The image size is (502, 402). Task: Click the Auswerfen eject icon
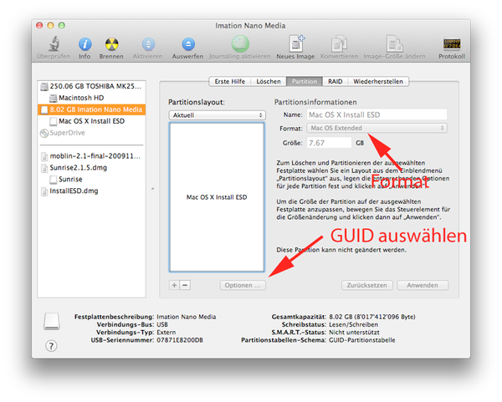(188, 43)
